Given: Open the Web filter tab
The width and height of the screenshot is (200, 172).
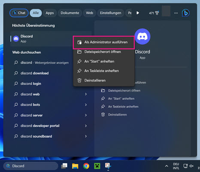Looking at the screenshot, I should coord(90,13).
